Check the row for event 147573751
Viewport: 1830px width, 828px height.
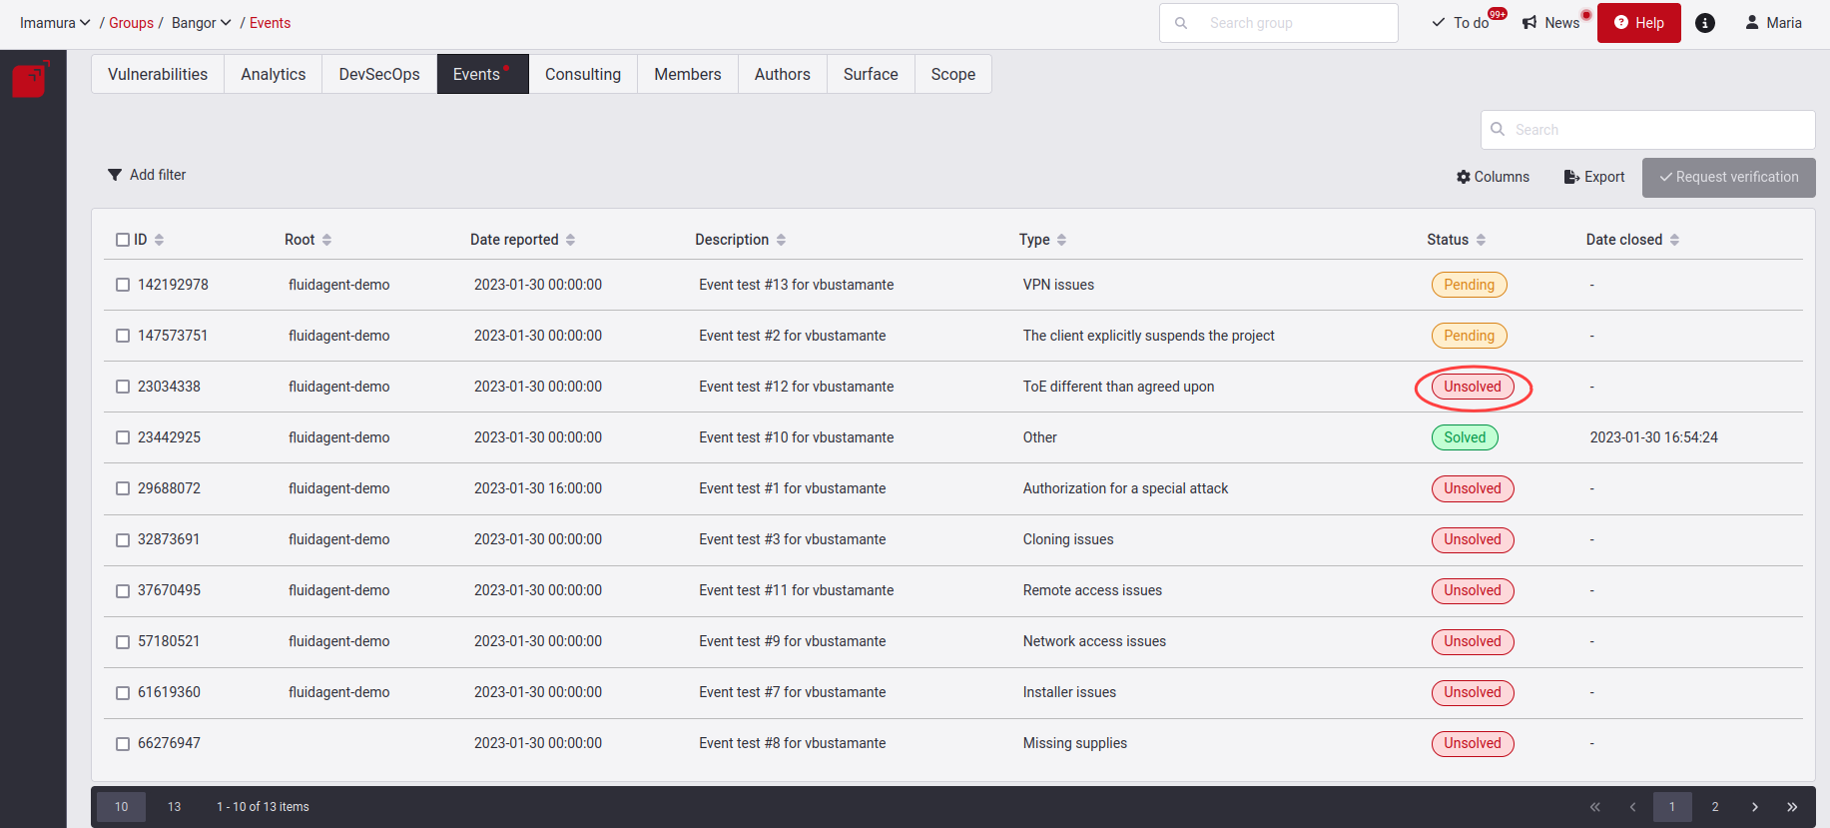point(123,336)
